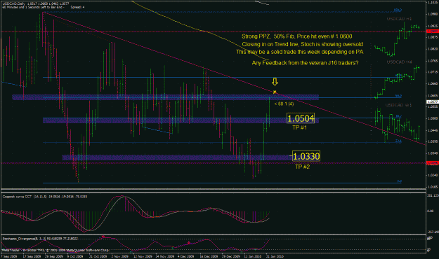This screenshot has width=439, height=259.
Task: Click the yellow down arrow above the trend line
Action: 275,81
